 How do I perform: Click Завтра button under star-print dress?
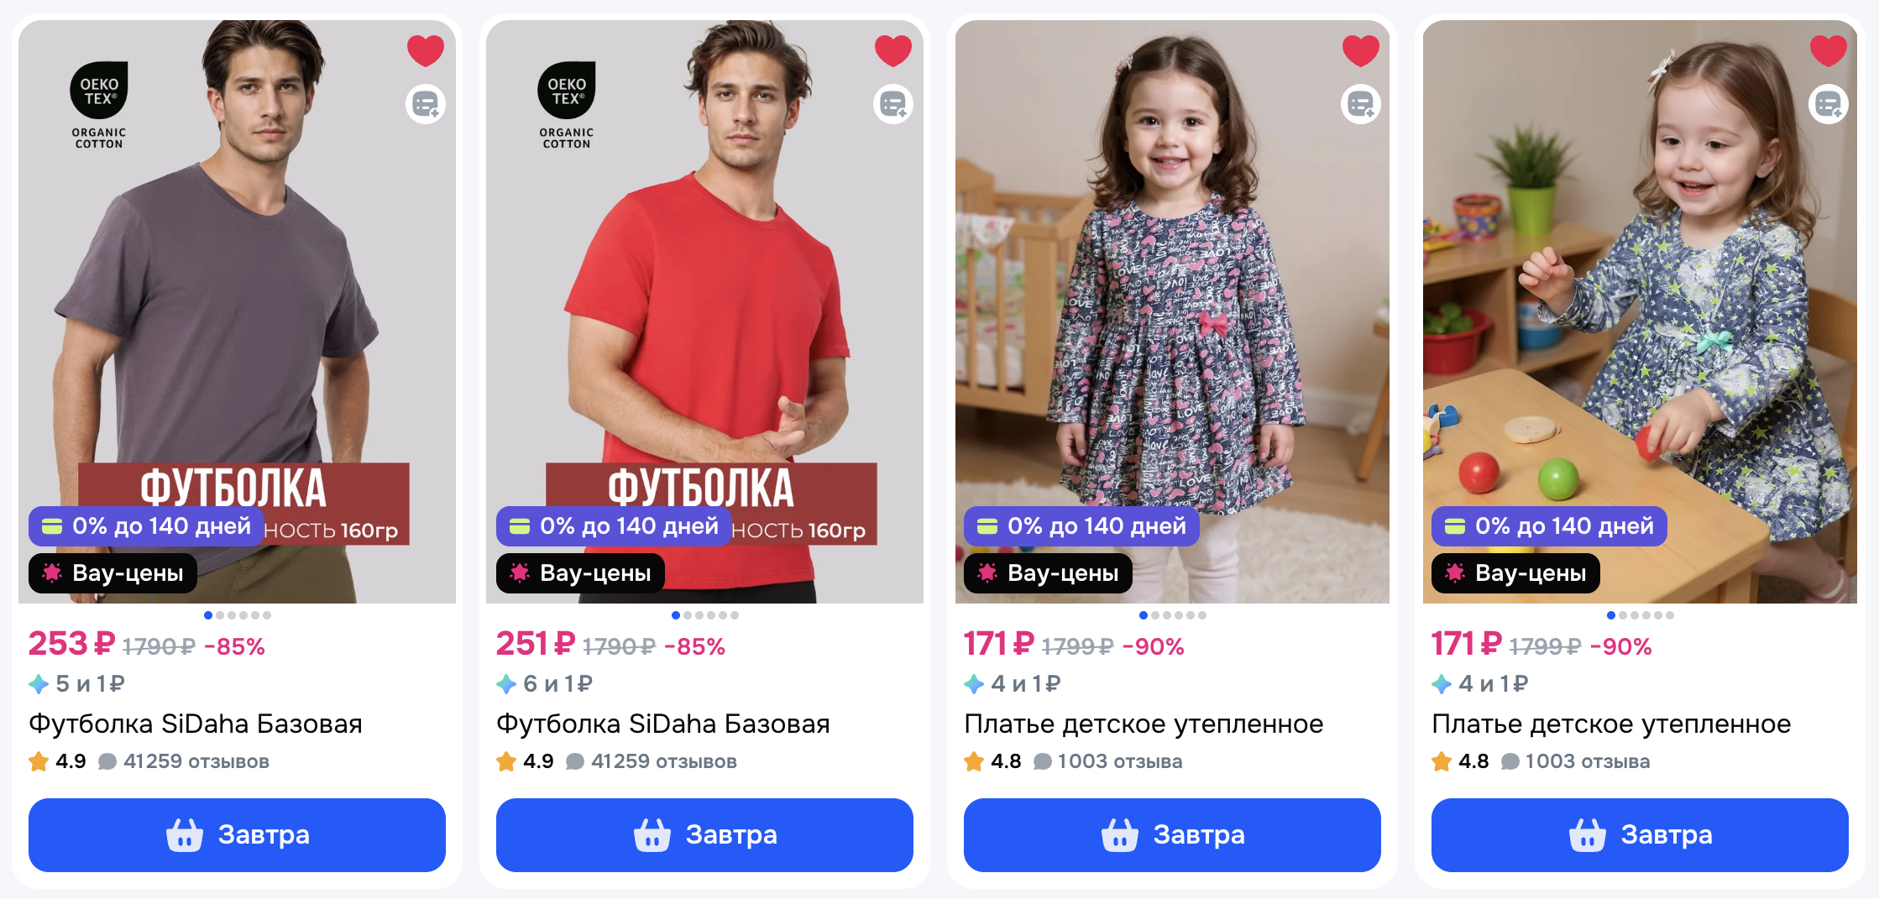(1640, 834)
